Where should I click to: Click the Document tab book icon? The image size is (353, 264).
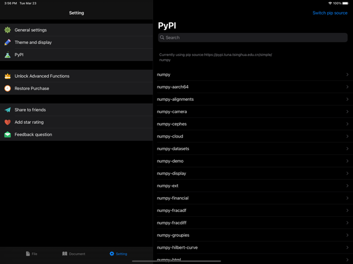(65, 254)
